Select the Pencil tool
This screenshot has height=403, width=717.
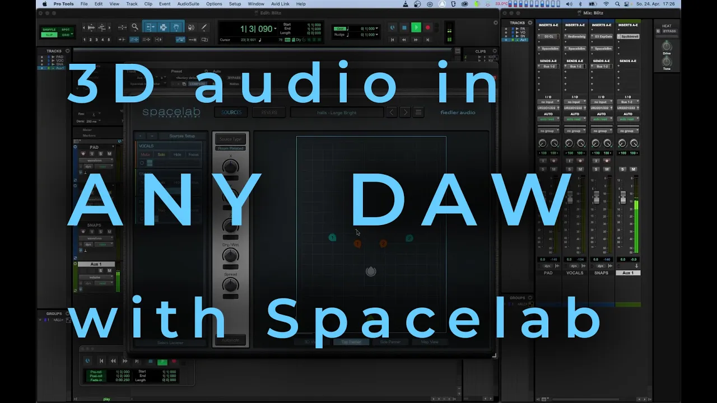(x=204, y=27)
